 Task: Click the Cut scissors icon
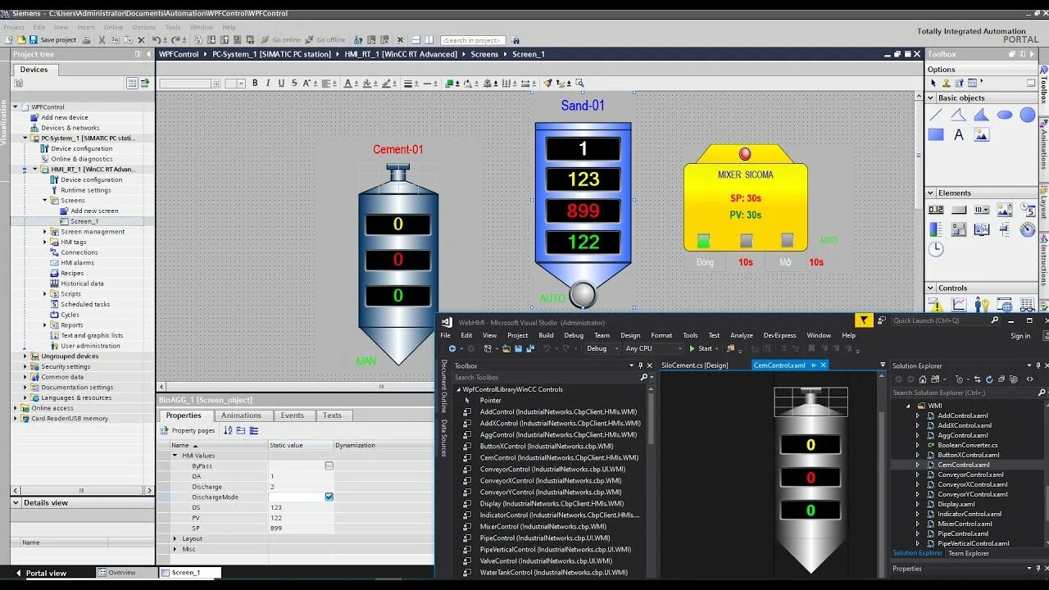tap(102, 39)
